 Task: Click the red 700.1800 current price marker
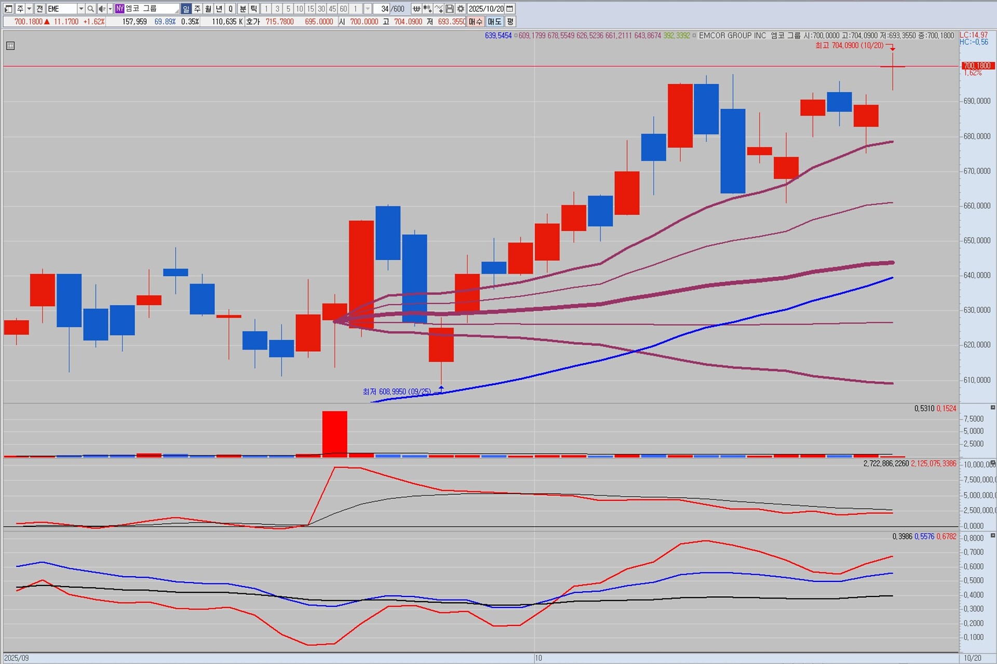click(977, 66)
